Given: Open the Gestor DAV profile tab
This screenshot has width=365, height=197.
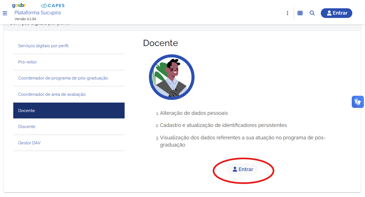Looking at the screenshot, I should coord(29,143).
